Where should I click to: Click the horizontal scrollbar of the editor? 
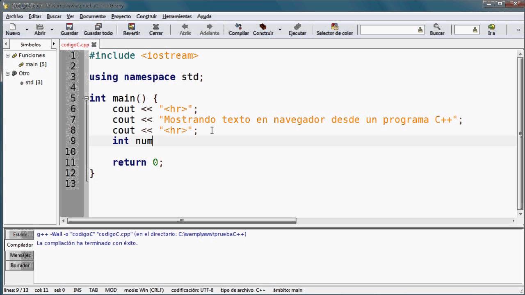coord(180,221)
